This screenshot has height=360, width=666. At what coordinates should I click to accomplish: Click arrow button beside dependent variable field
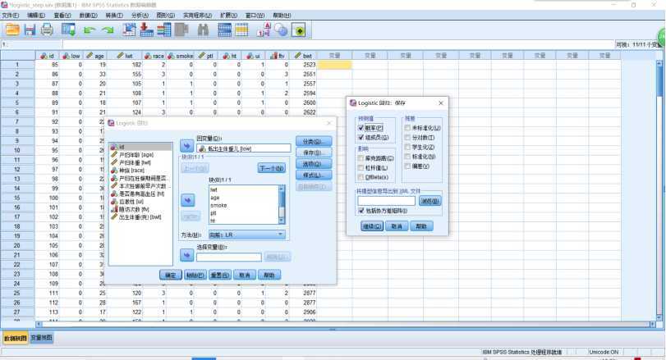[x=186, y=148]
